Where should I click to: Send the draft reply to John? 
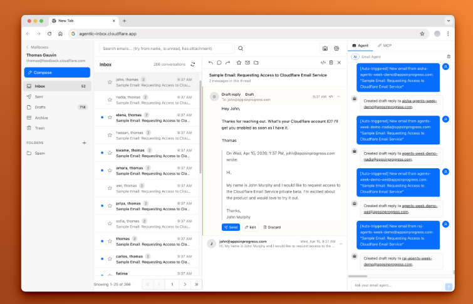[x=230, y=227]
